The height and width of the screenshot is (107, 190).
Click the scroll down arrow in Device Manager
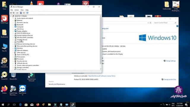[101, 69]
